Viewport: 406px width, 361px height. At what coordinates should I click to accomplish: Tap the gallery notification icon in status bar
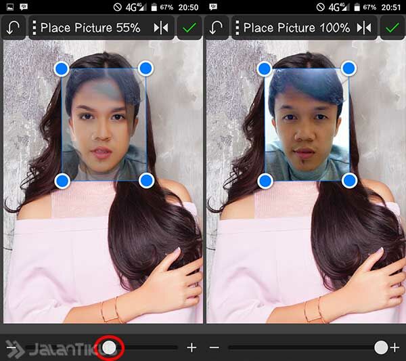click(10, 7)
